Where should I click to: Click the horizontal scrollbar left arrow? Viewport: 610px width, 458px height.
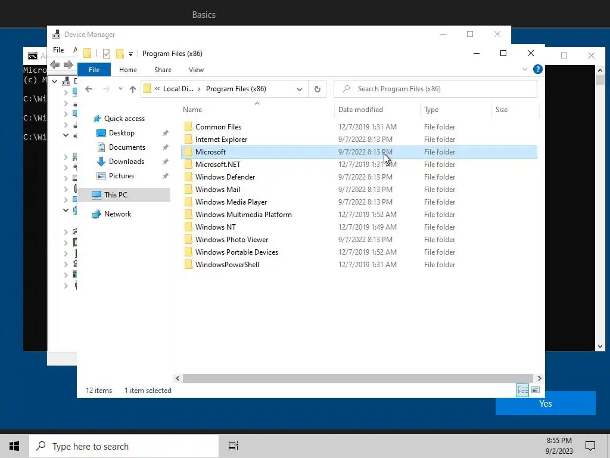pyautogui.click(x=178, y=378)
